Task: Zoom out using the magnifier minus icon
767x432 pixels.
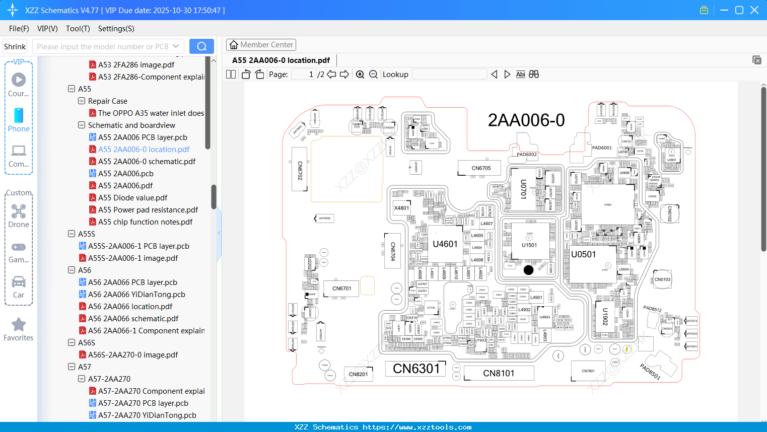Action: (373, 74)
